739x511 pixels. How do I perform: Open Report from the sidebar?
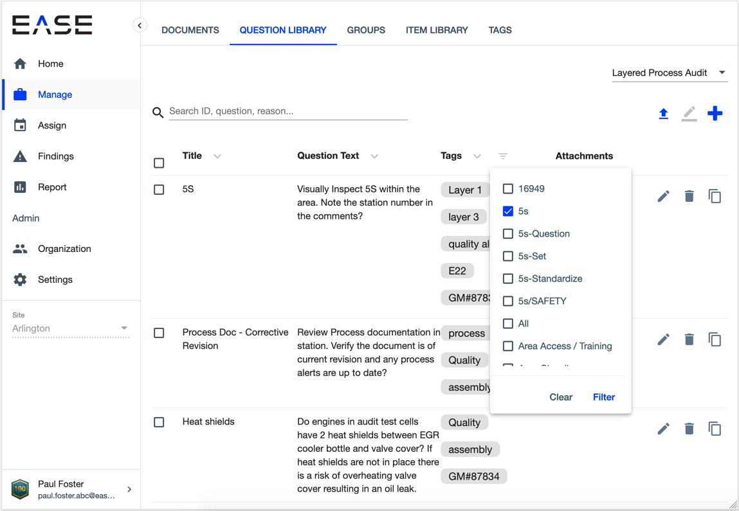tap(51, 187)
